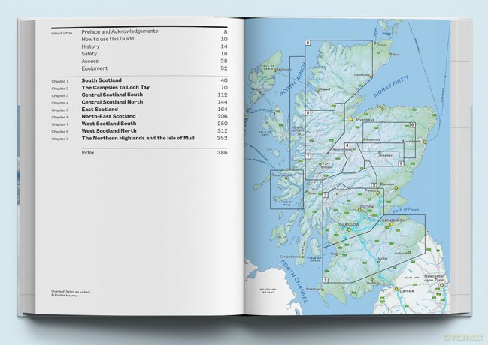
Task: Click the 'NORTH CHANNEL' map label
Action: click(x=295, y=282)
